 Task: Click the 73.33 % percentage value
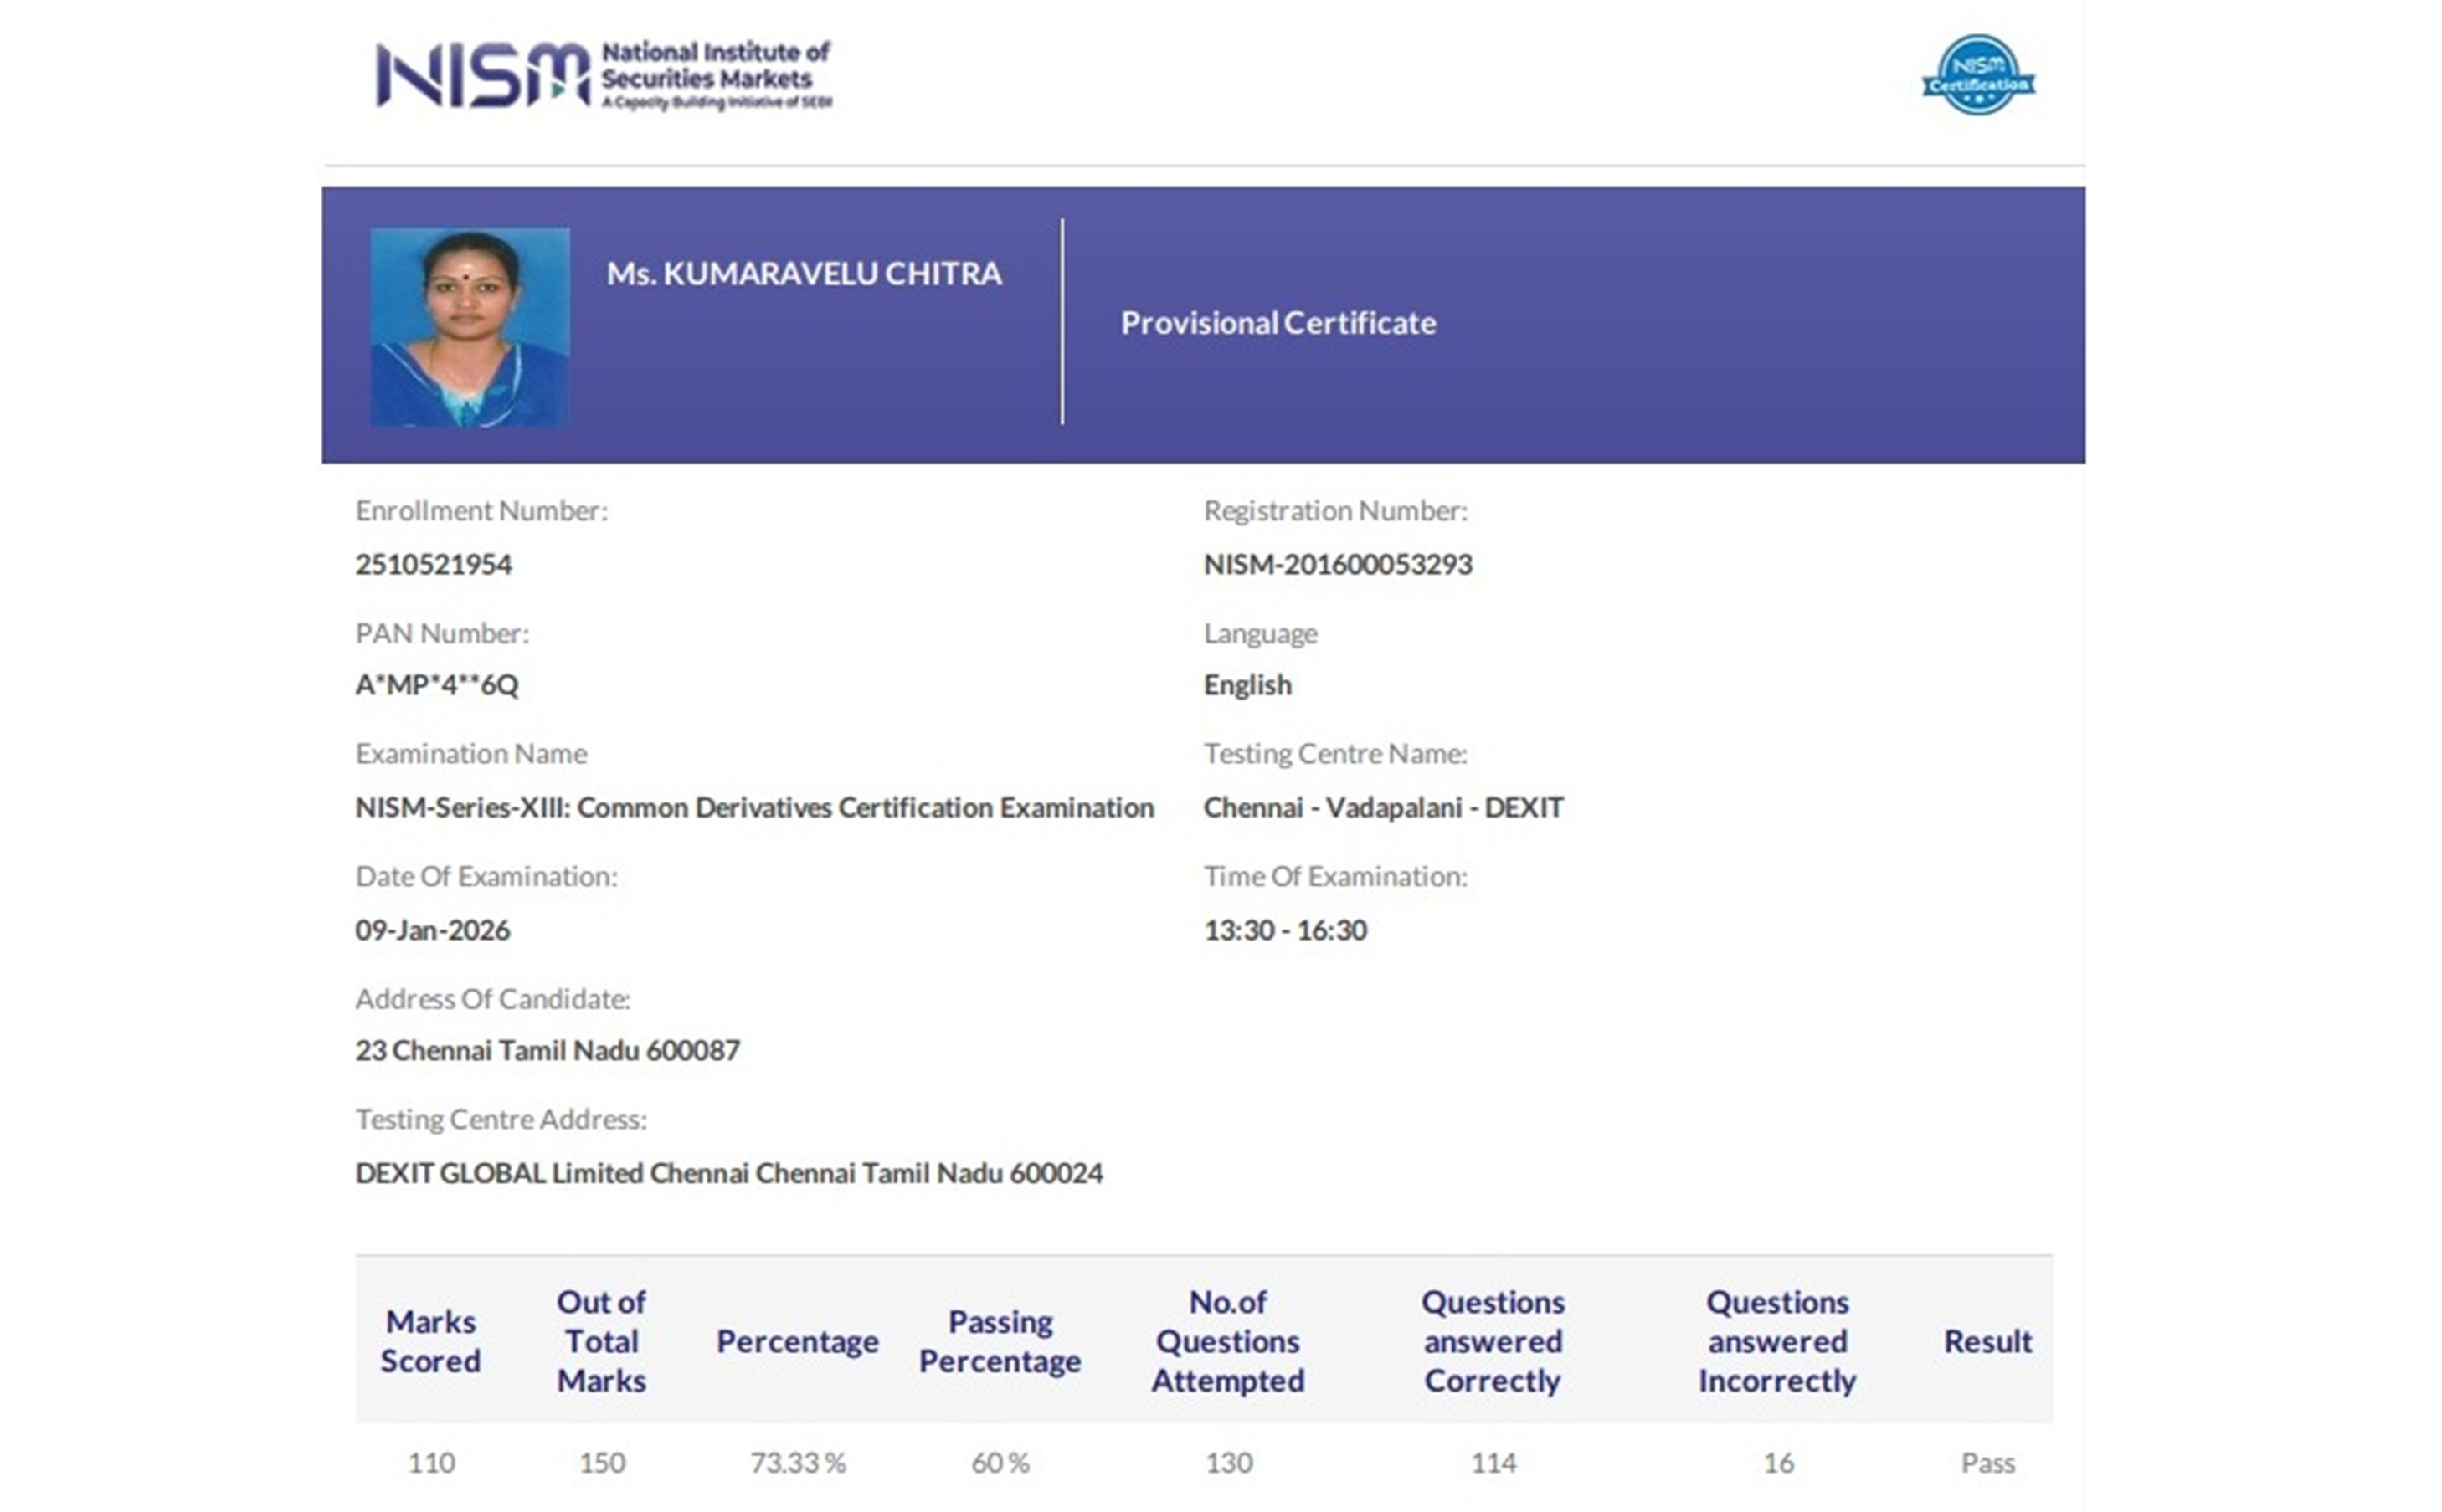[797, 1463]
